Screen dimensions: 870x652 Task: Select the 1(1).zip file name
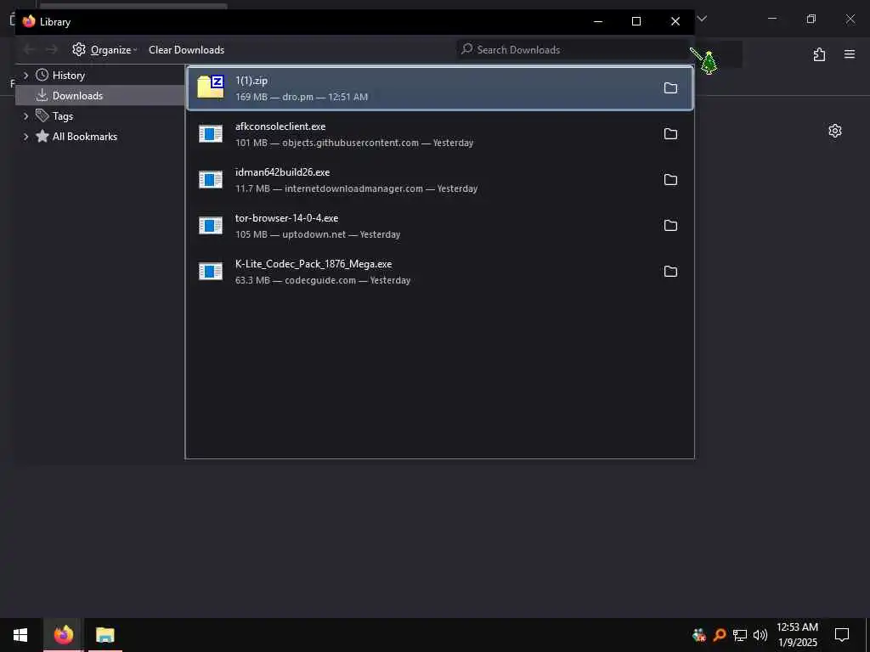point(251,81)
